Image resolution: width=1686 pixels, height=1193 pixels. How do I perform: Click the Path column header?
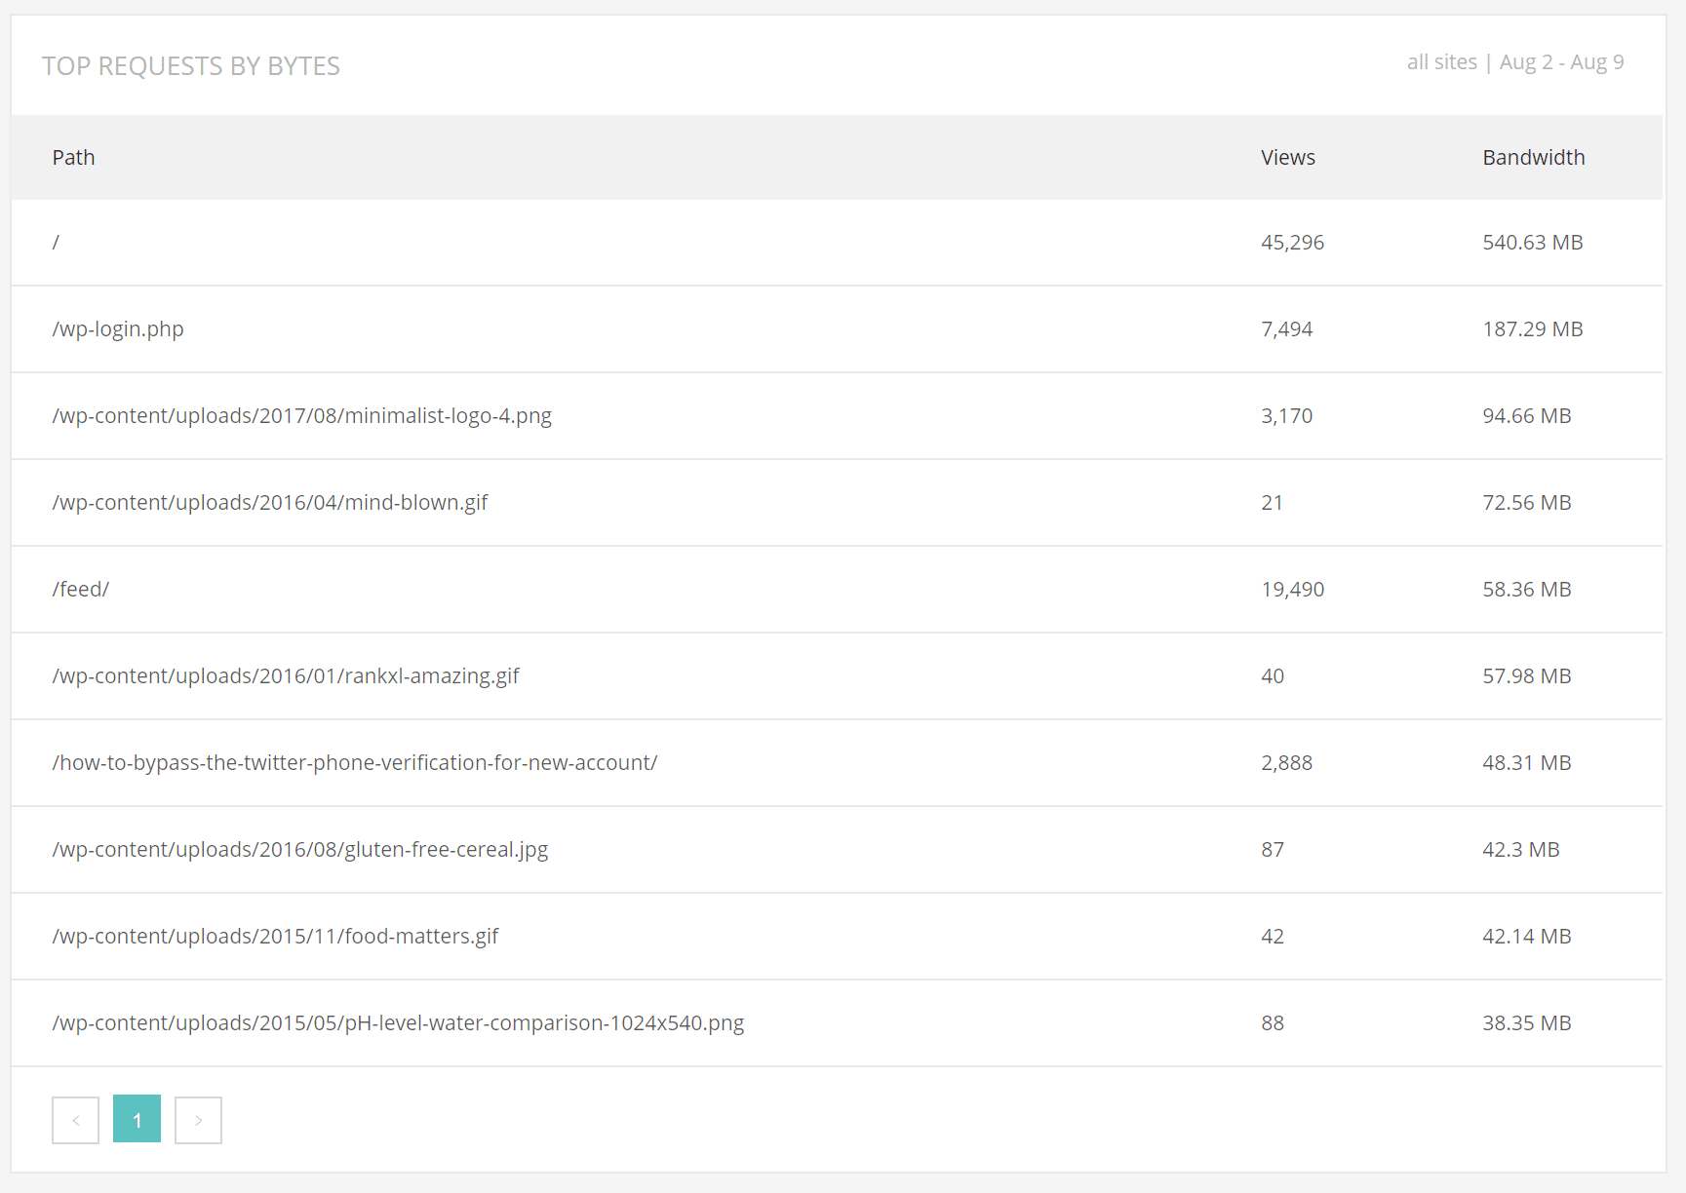point(73,158)
